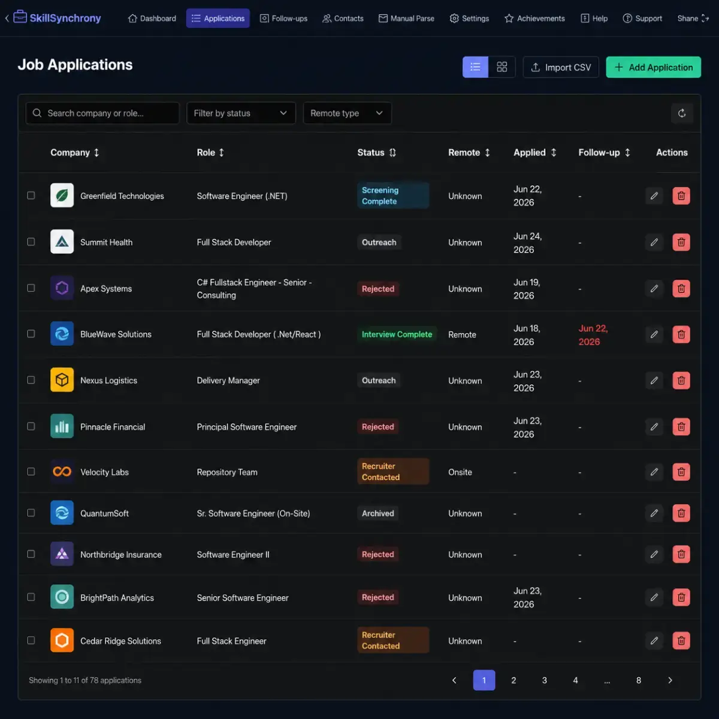Focus the search company or role field
The width and height of the screenshot is (719, 719).
(102, 113)
